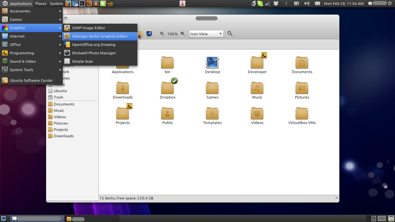Select Ubuntu in the sidebar
Viewport: 395px width, 222px height.
click(x=73, y=91)
